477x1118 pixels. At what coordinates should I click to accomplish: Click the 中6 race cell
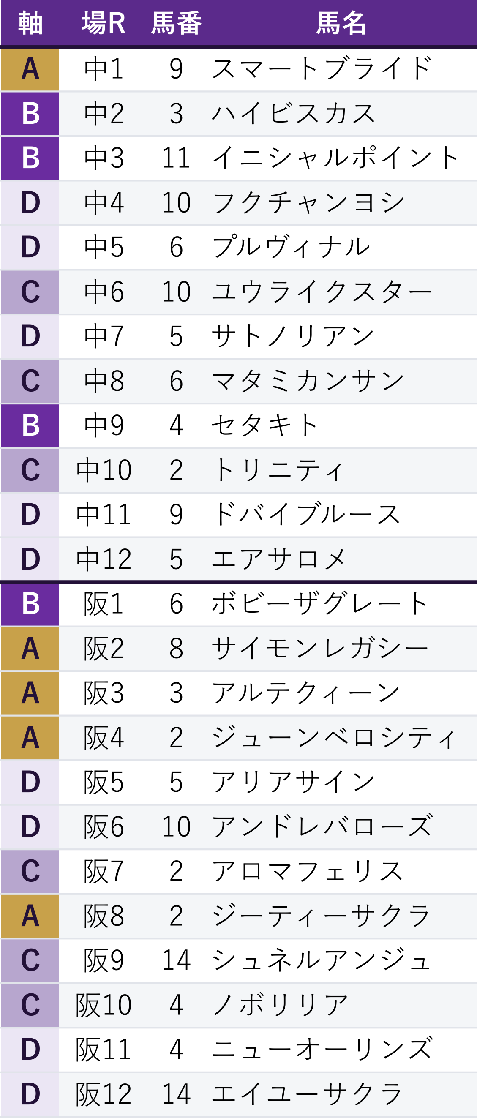(x=104, y=292)
